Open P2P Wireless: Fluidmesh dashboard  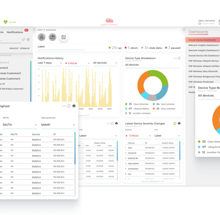coord(201,82)
